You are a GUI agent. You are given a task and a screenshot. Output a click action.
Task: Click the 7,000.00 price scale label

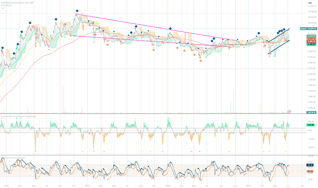click(312, 96)
